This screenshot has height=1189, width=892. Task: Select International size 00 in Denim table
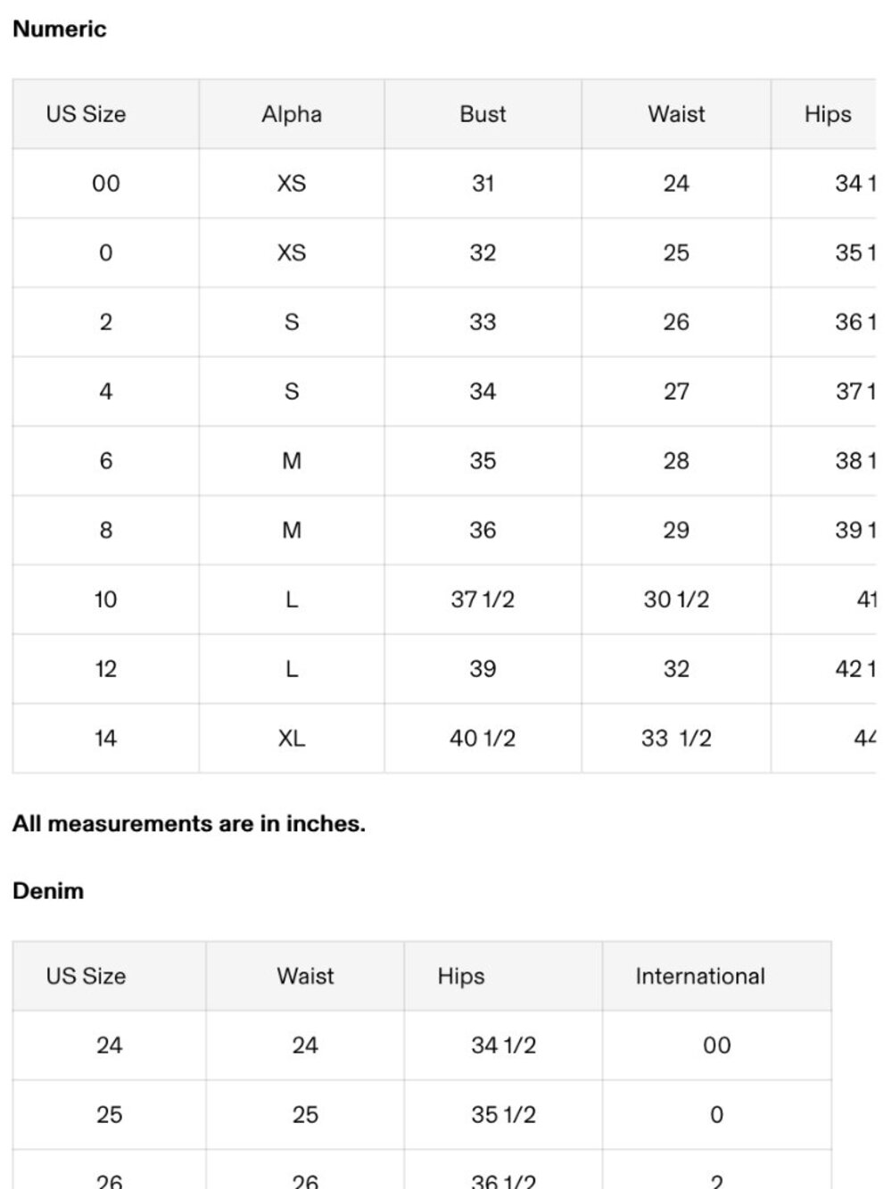tap(717, 1045)
